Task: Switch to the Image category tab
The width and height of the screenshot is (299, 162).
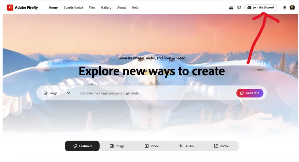Action: 117,146
